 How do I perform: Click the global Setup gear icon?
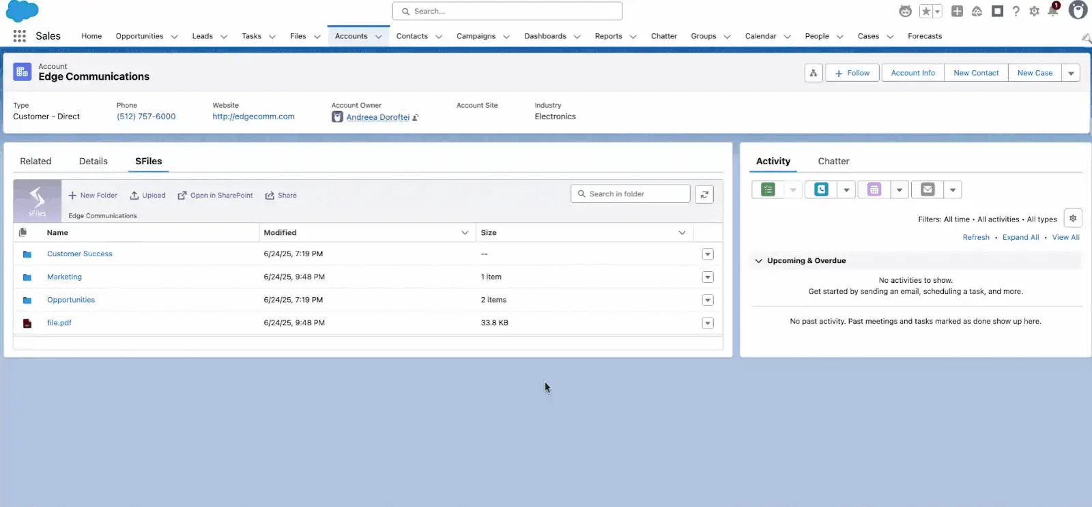coord(1034,11)
